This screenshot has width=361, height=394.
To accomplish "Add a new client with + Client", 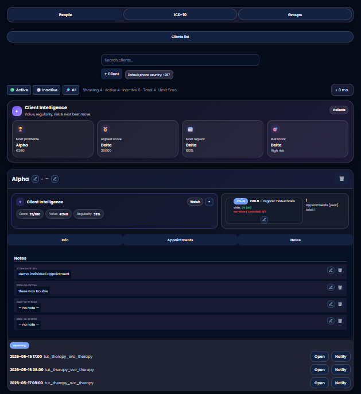I will [112, 74].
